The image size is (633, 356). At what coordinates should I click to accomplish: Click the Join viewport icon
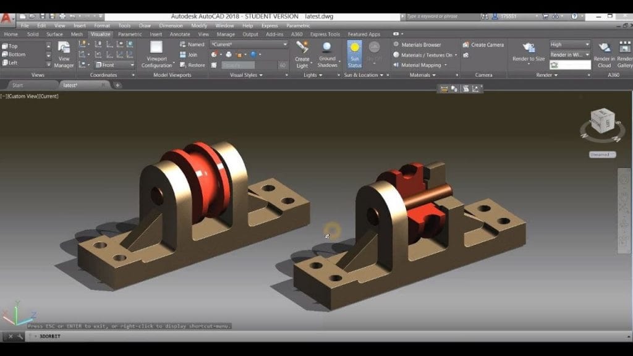pyautogui.click(x=192, y=54)
